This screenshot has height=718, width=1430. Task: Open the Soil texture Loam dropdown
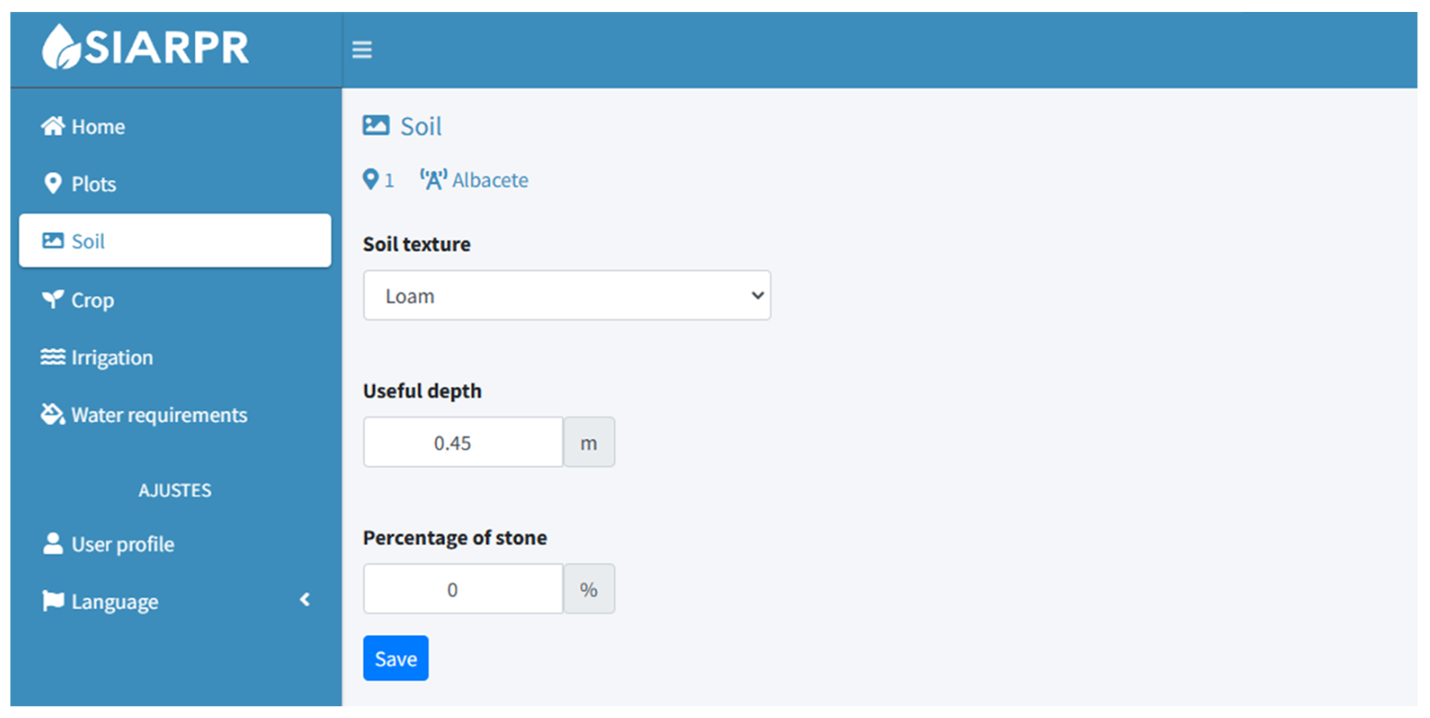tap(567, 296)
